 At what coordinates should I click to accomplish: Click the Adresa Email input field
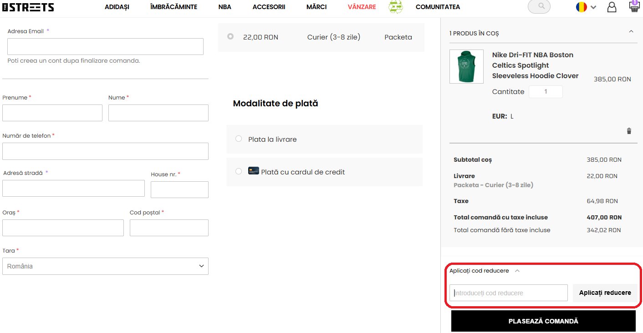pos(105,47)
